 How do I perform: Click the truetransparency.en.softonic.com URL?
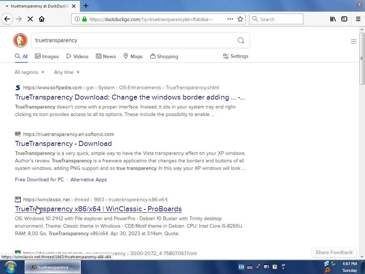click(68, 134)
